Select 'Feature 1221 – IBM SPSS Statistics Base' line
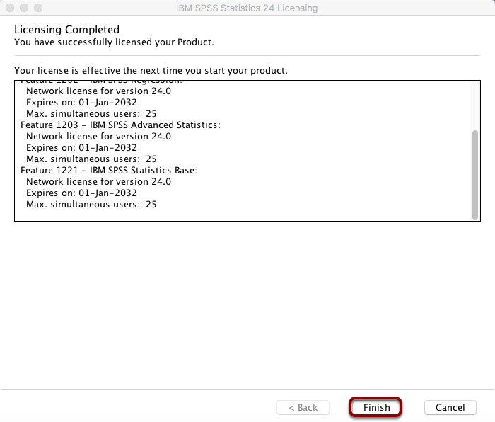Image resolution: width=495 pixels, height=422 pixels. (x=109, y=170)
